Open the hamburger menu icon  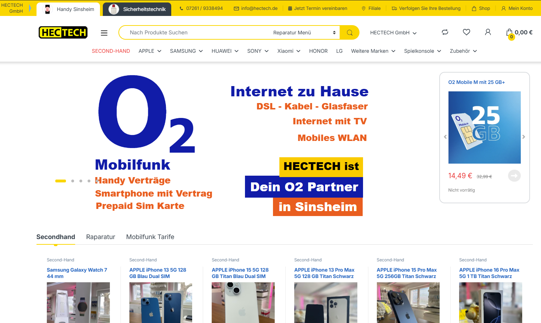point(104,33)
